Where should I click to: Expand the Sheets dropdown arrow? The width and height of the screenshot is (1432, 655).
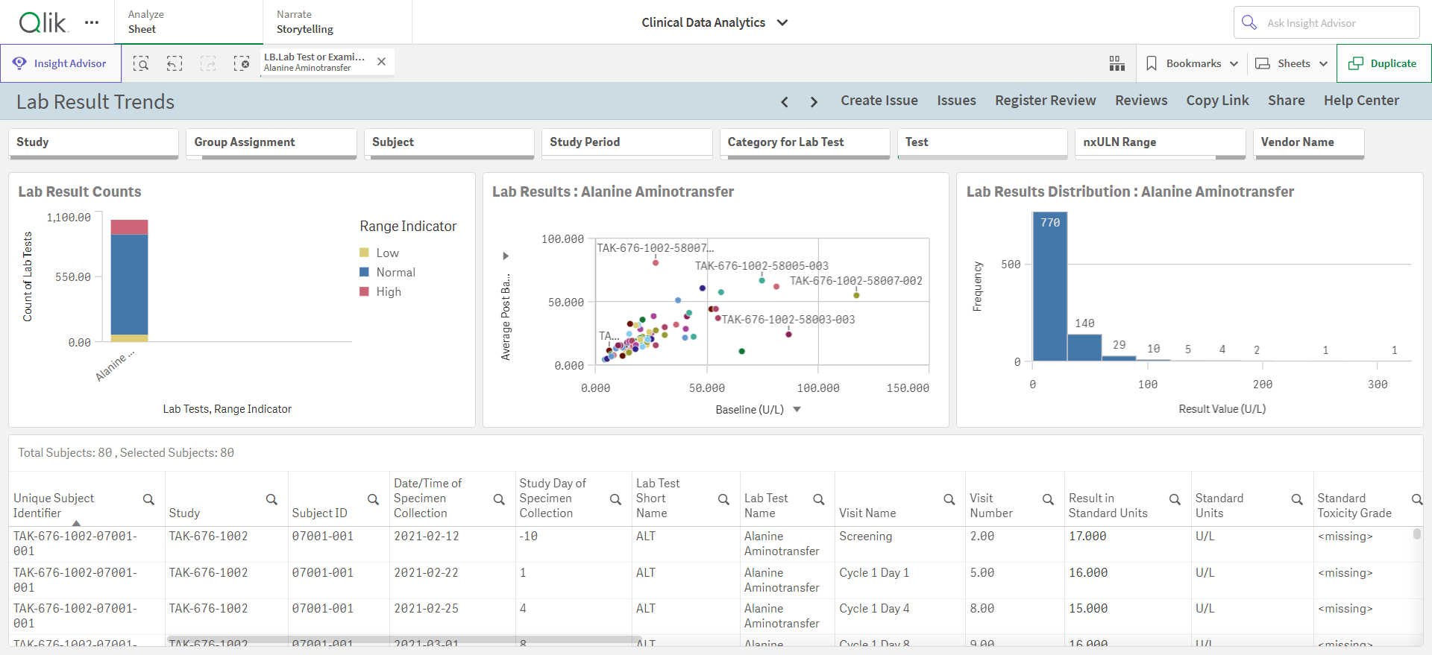[1323, 63]
